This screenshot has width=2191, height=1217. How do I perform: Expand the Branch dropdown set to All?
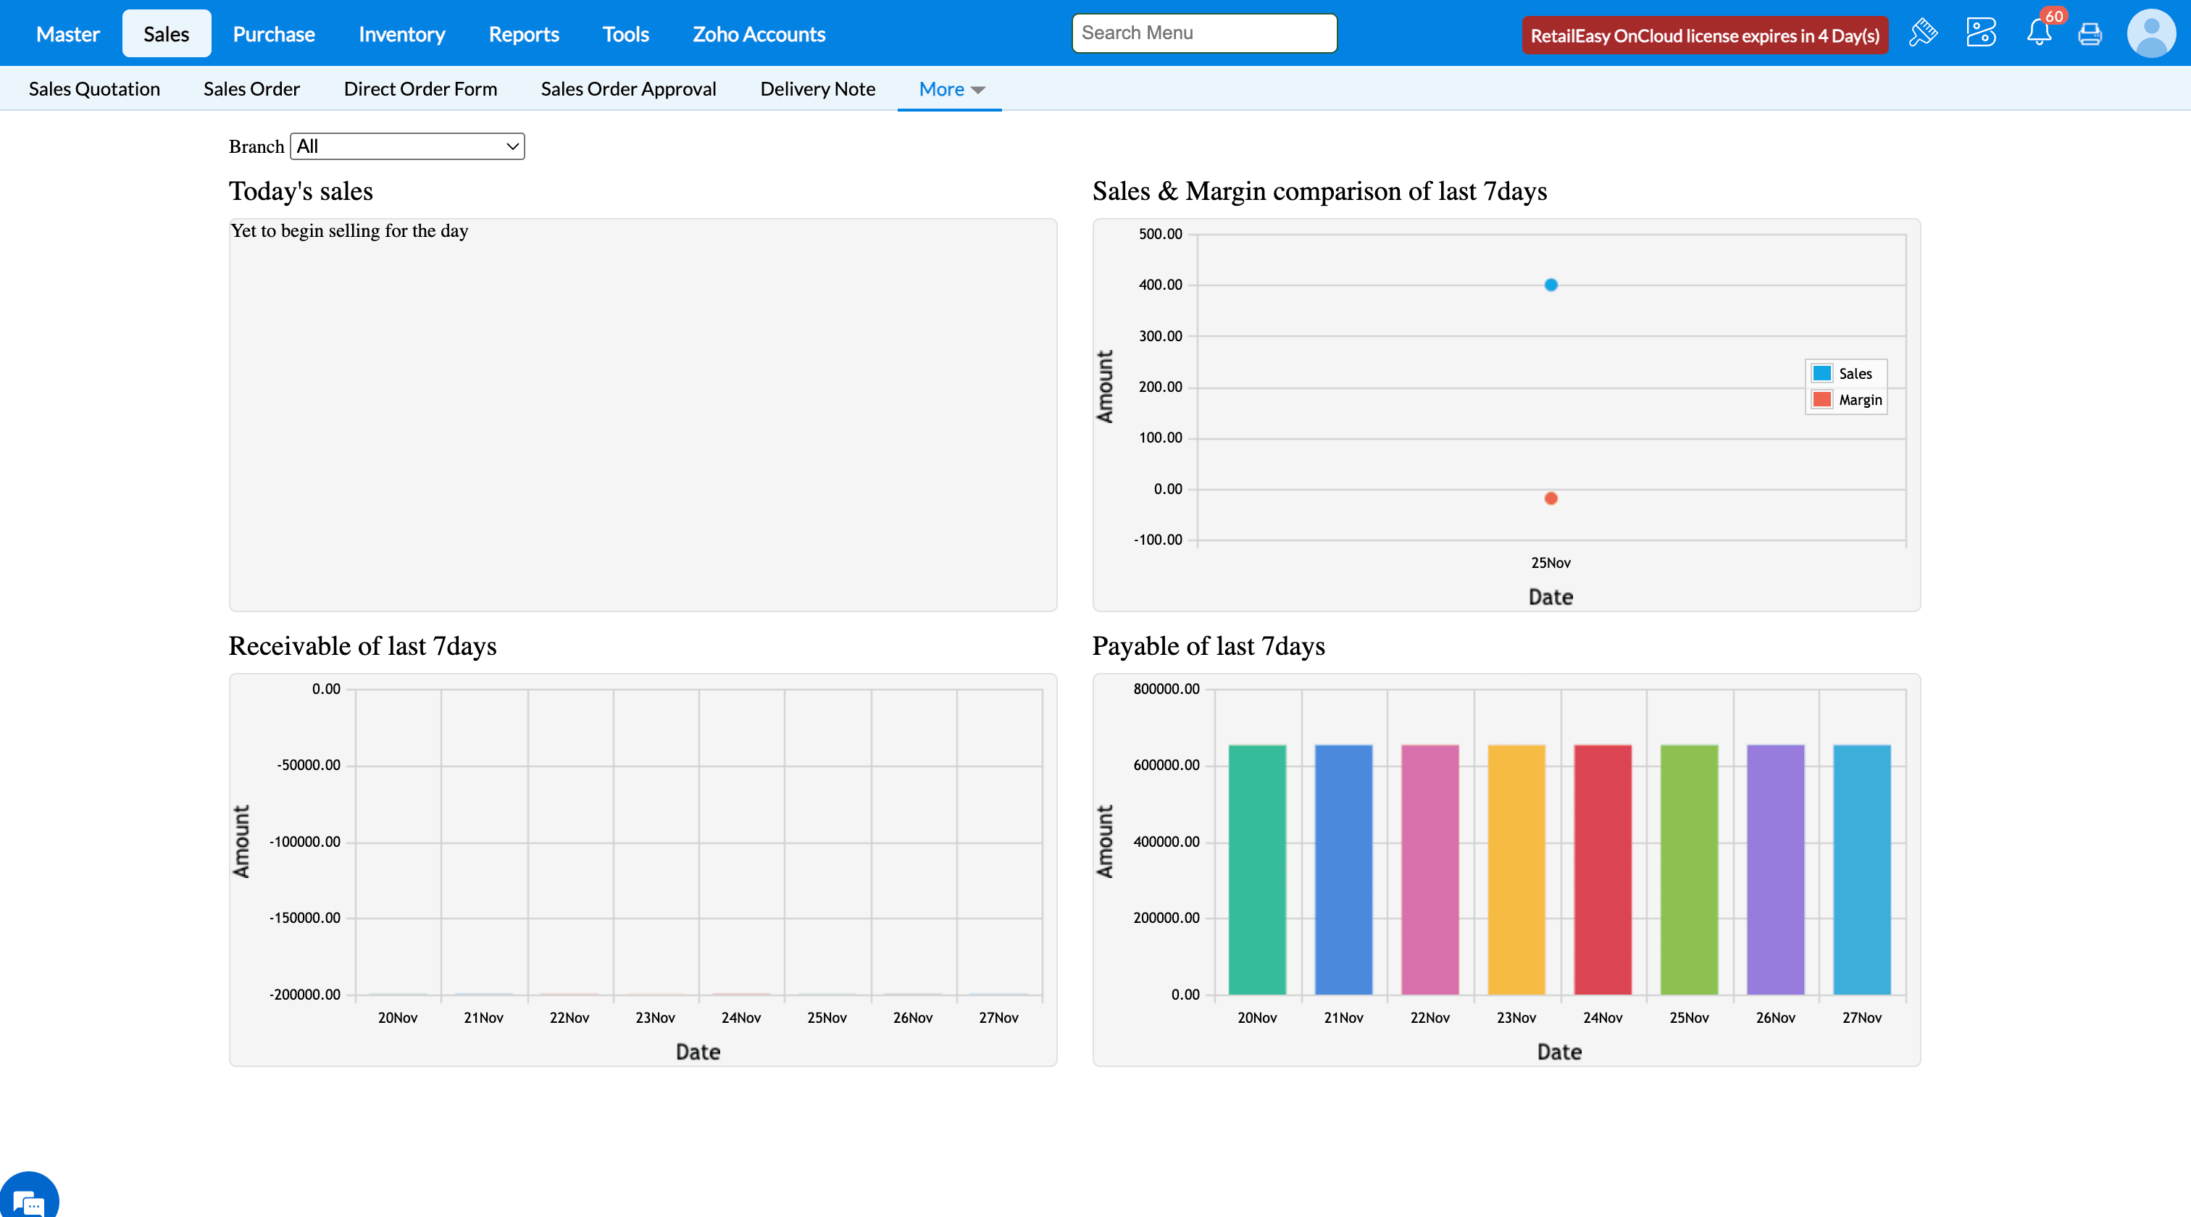(406, 146)
